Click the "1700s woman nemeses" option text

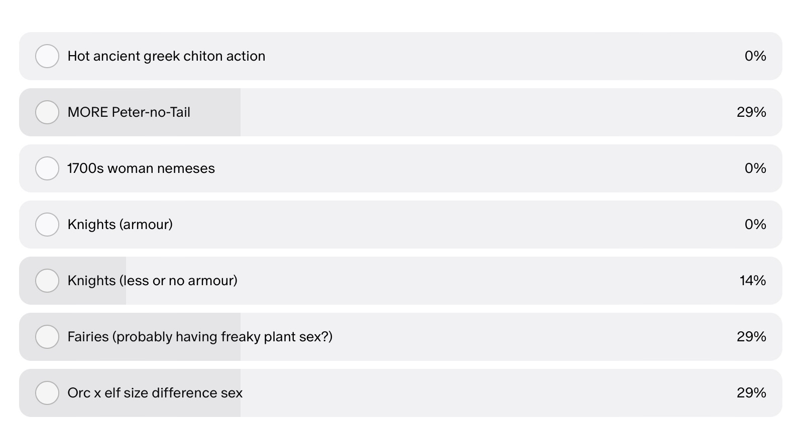[141, 168]
